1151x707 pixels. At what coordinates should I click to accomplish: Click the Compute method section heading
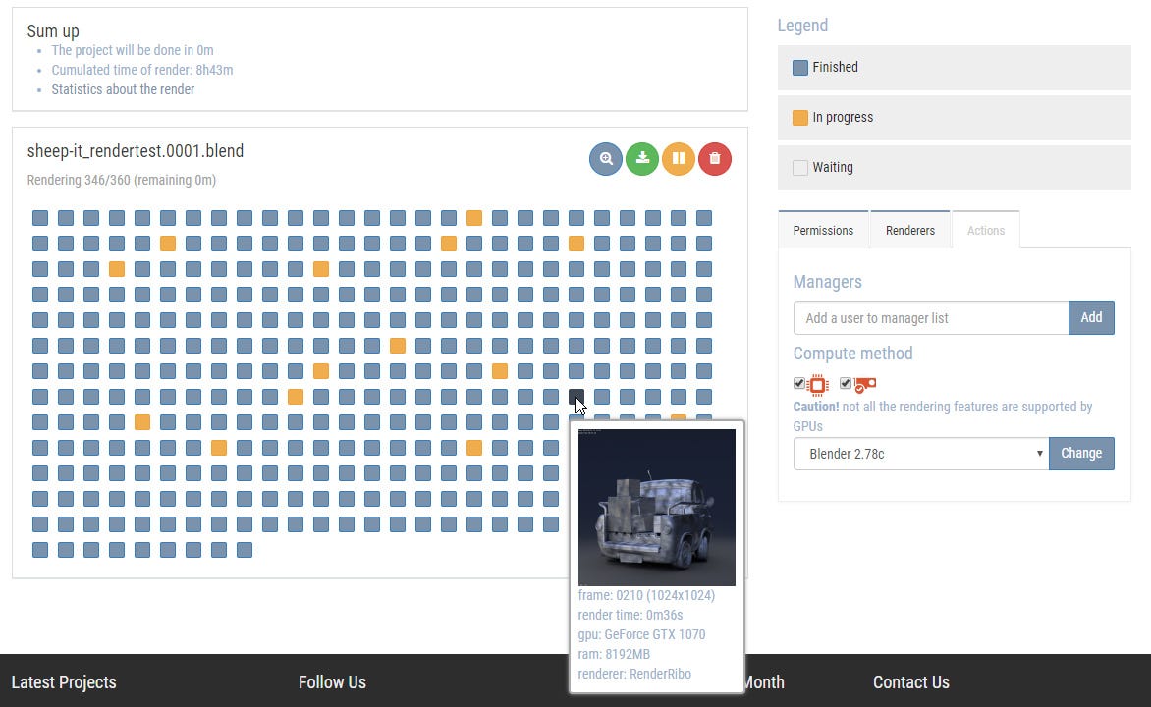[x=853, y=353]
